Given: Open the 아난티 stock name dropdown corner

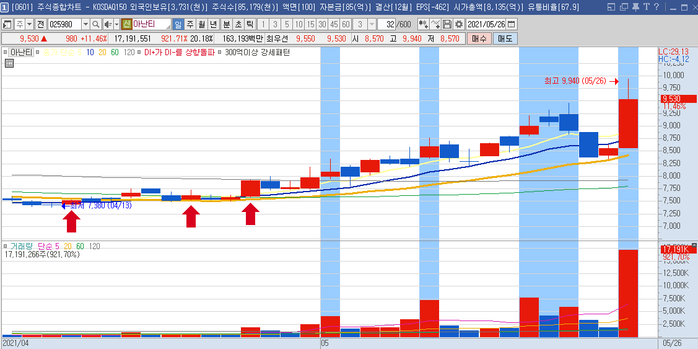Looking at the screenshot, I should click(168, 27).
